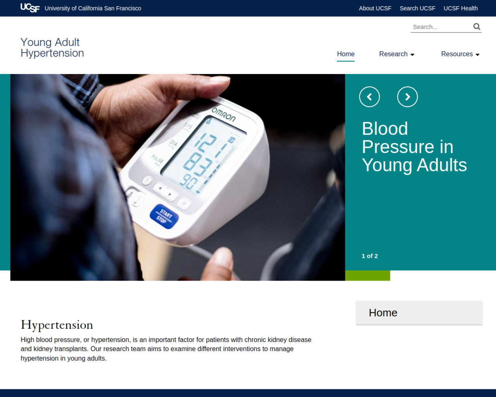Screen dimensions: 496x397
Task: Click the Hypertension section heading
Action: click(57, 325)
